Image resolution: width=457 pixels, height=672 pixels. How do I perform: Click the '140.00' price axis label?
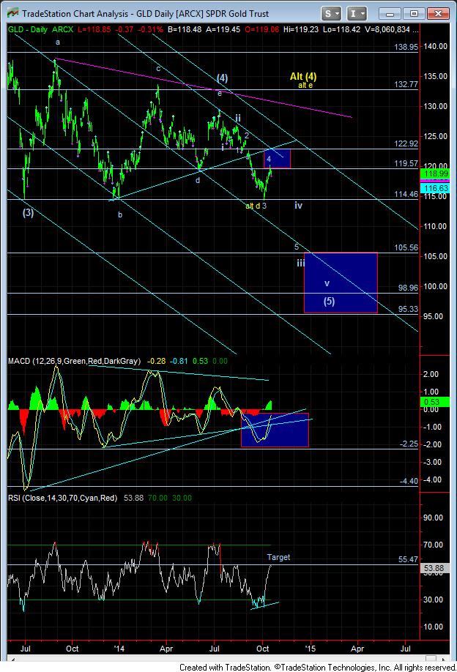(x=435, y=46)
